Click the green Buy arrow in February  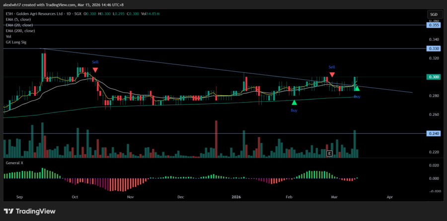tap(294, 103)
